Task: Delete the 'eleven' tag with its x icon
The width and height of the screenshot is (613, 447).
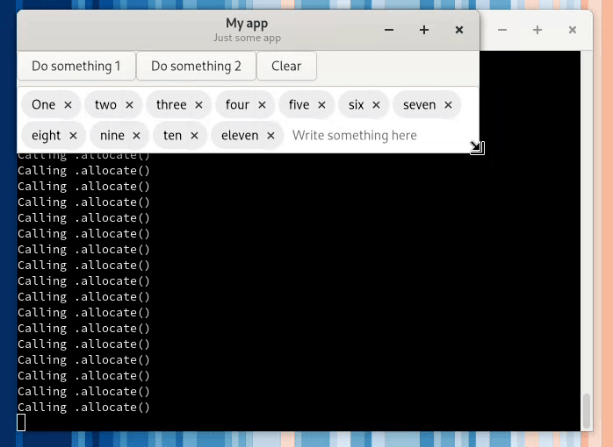Action: click(x=270, y=136)
